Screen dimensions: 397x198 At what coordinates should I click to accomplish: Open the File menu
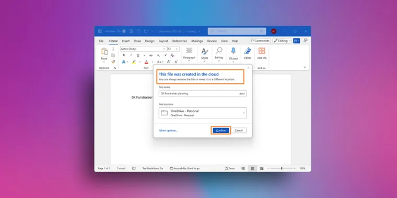101,41
